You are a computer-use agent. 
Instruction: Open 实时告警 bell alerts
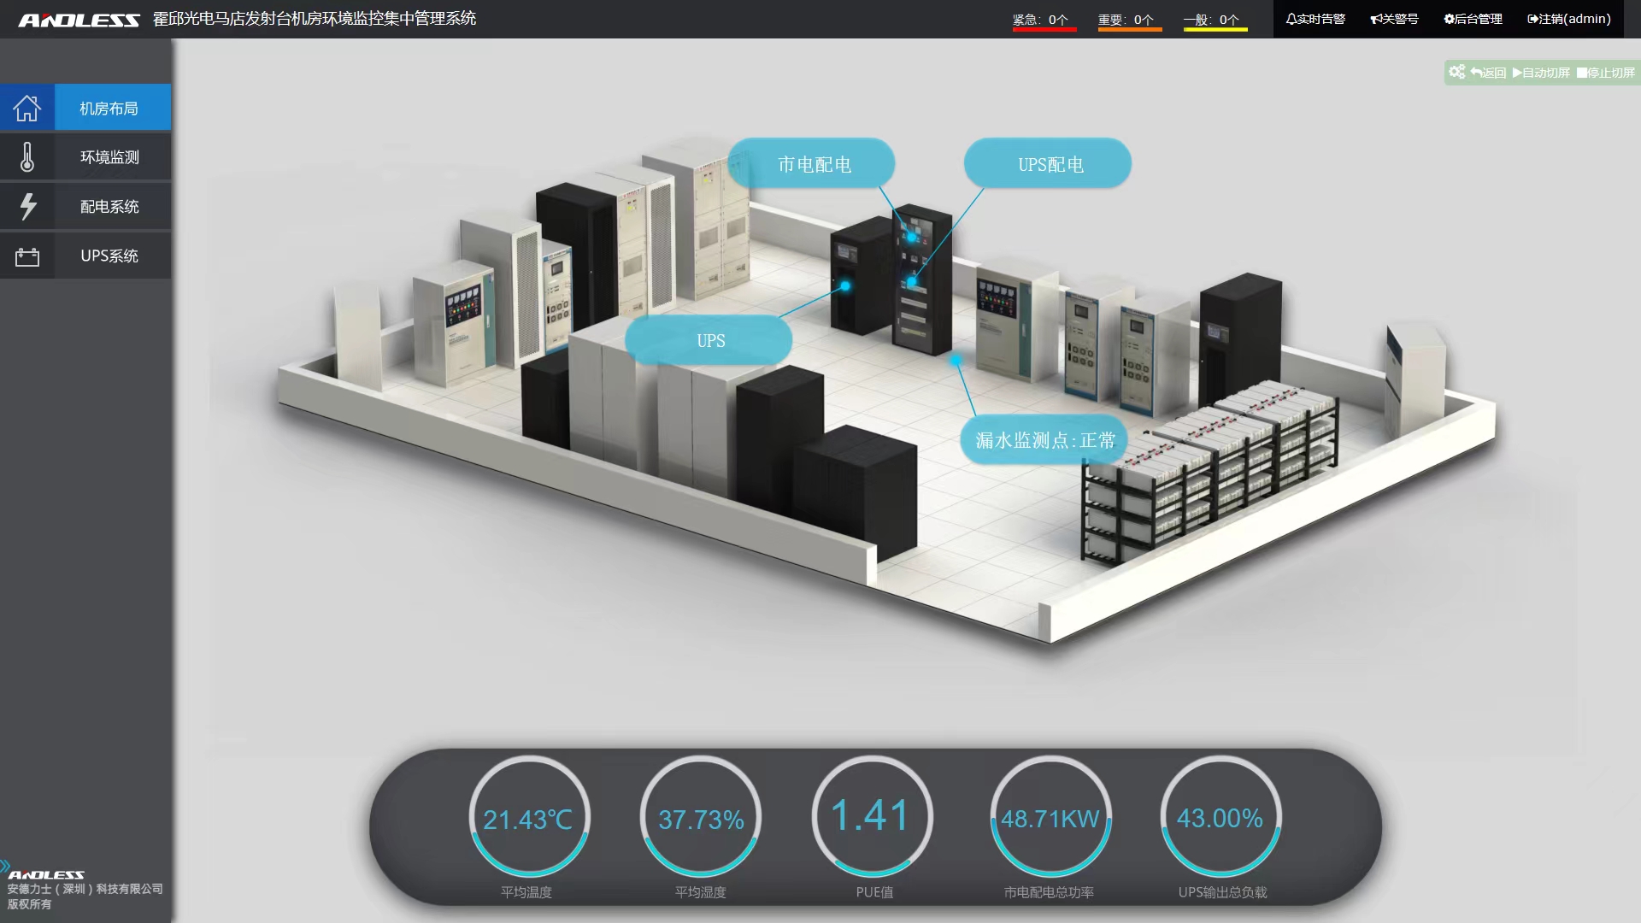pyautogui.click(x=1315, y=19)
